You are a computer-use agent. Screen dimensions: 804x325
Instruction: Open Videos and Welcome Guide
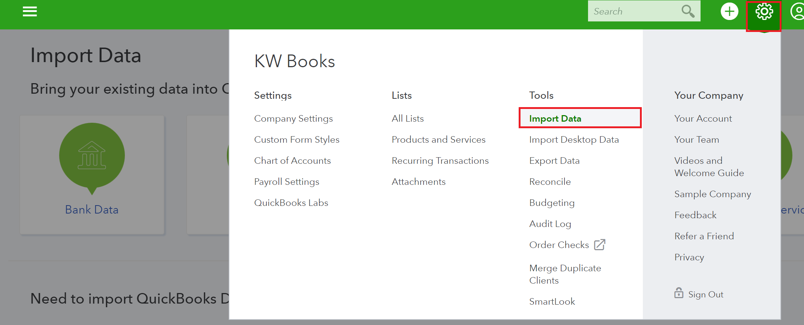pyautogui.click(x=709, y=167)
